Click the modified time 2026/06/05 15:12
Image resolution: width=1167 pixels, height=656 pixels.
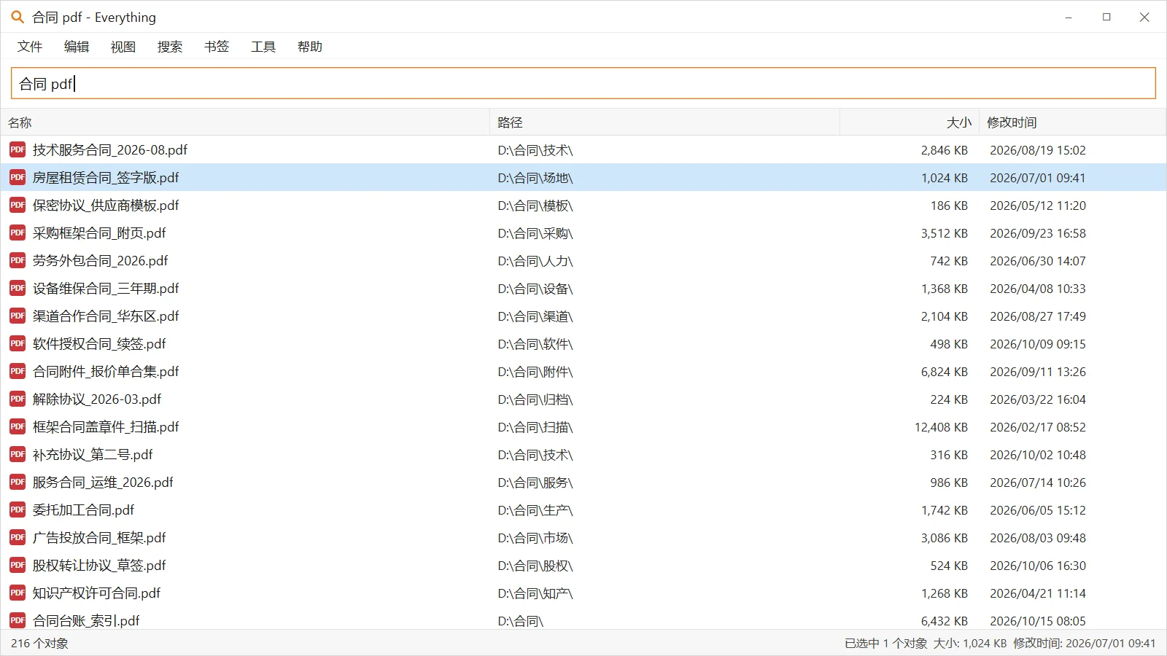coord(1038,510)
